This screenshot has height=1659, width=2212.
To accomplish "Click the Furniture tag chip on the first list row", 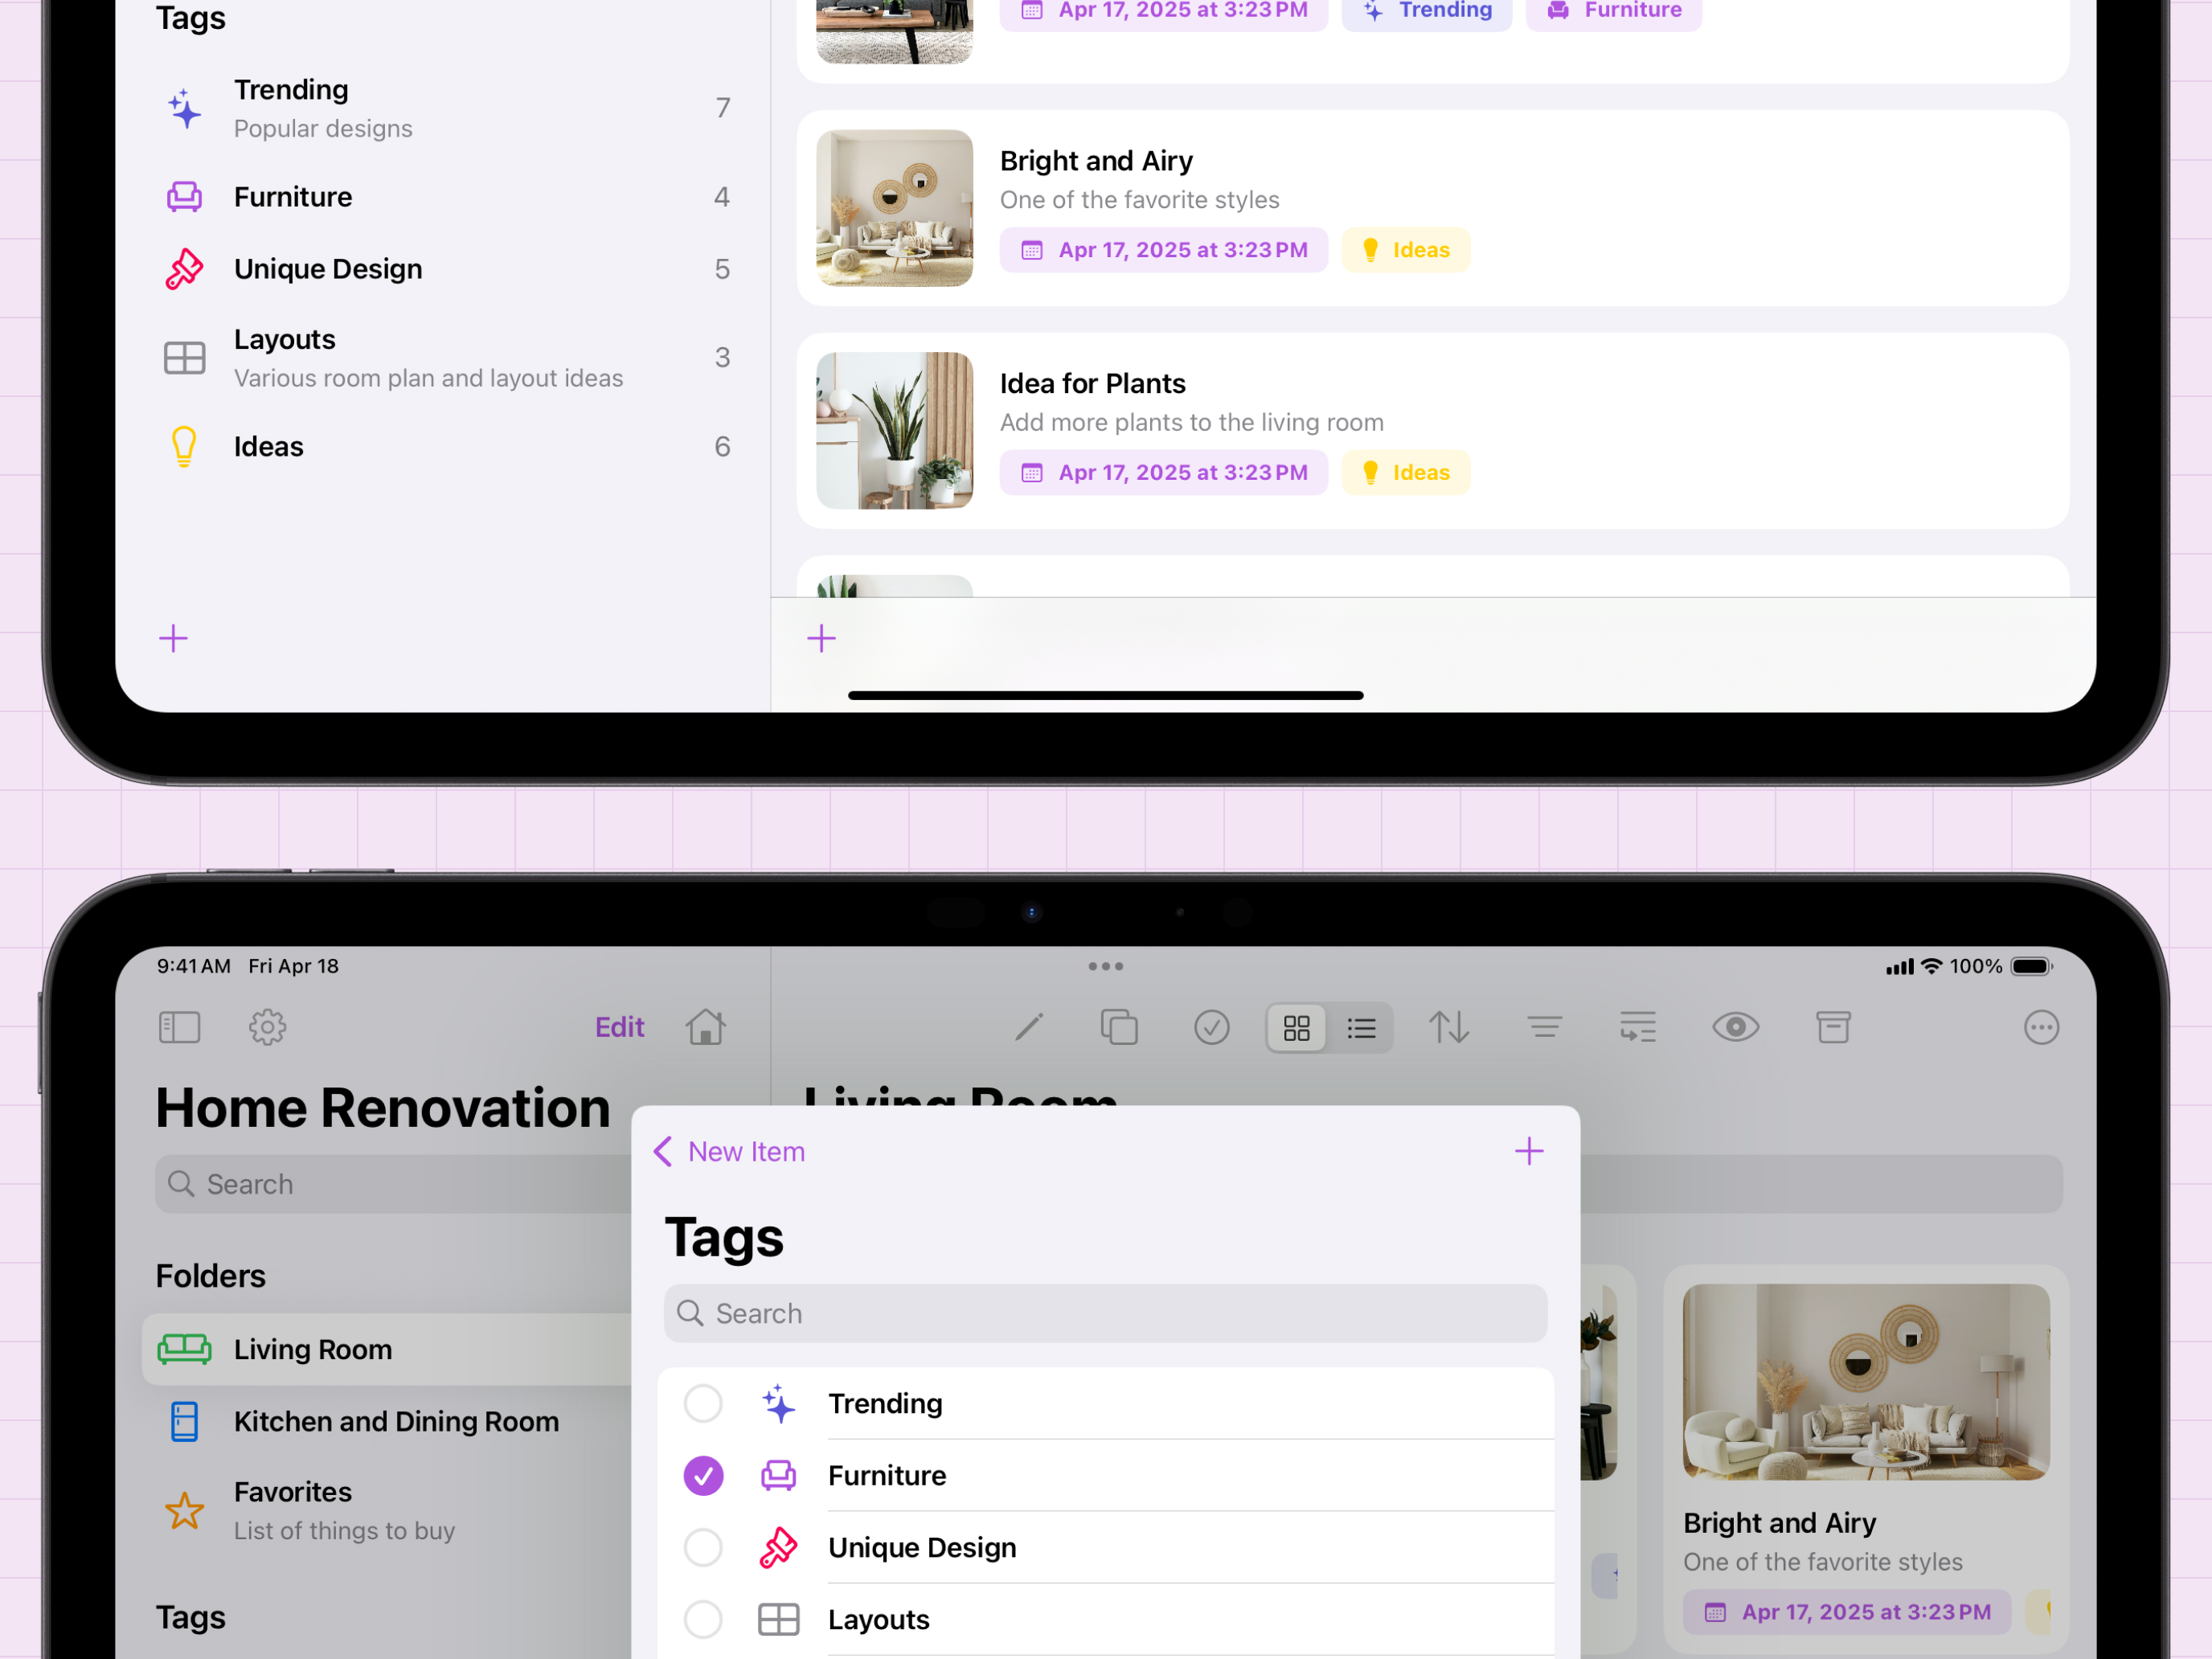I will 1613,12.
